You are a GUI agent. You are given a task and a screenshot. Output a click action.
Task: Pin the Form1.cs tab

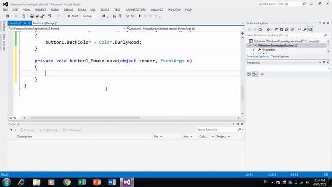(x=25, y=23)
